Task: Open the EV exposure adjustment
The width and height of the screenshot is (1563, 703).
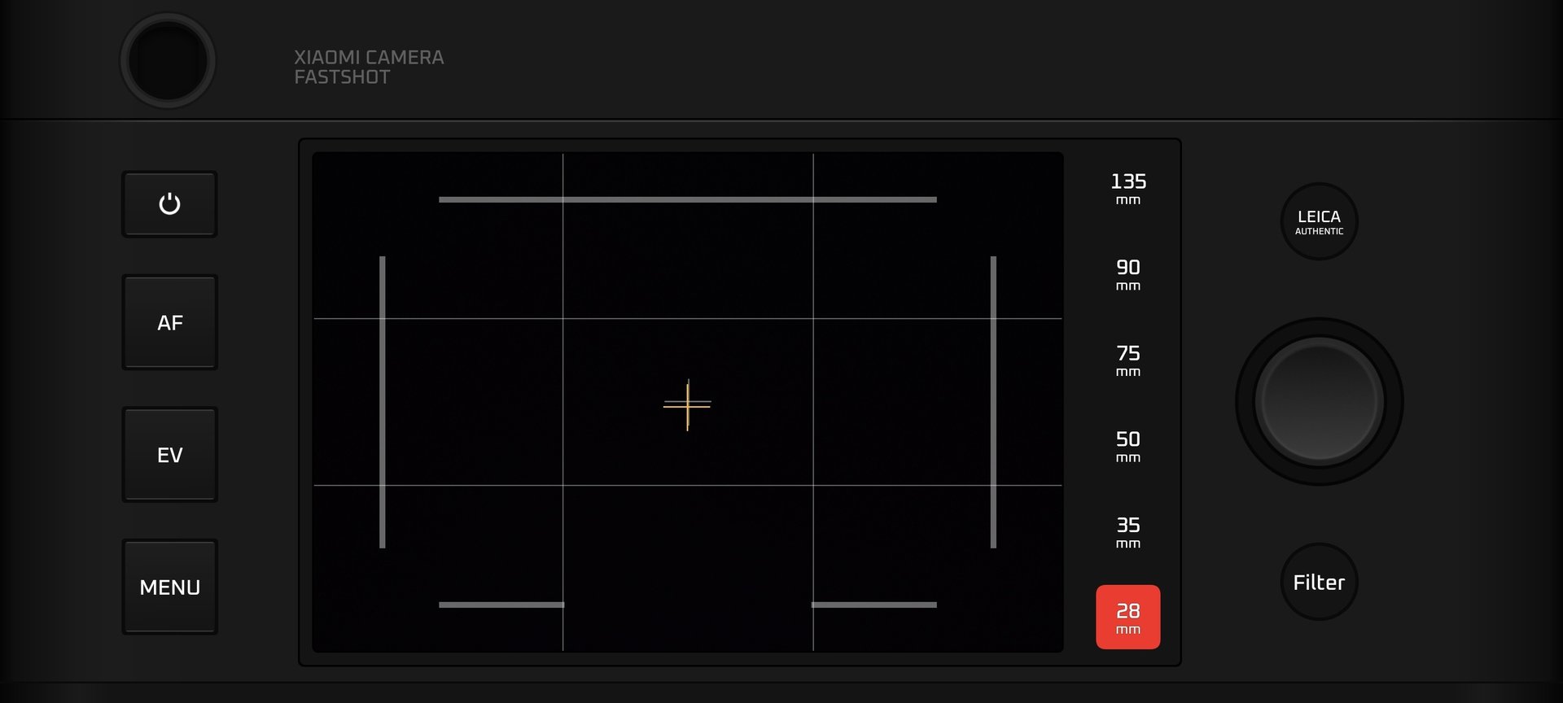Action: point(169,454)
